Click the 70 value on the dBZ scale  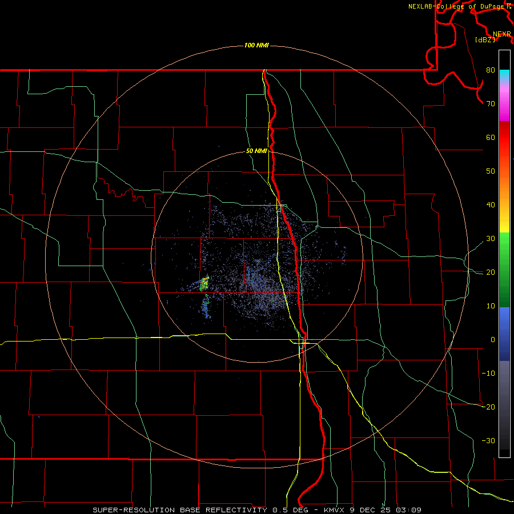pyautogui.click(x=491, y=104)
